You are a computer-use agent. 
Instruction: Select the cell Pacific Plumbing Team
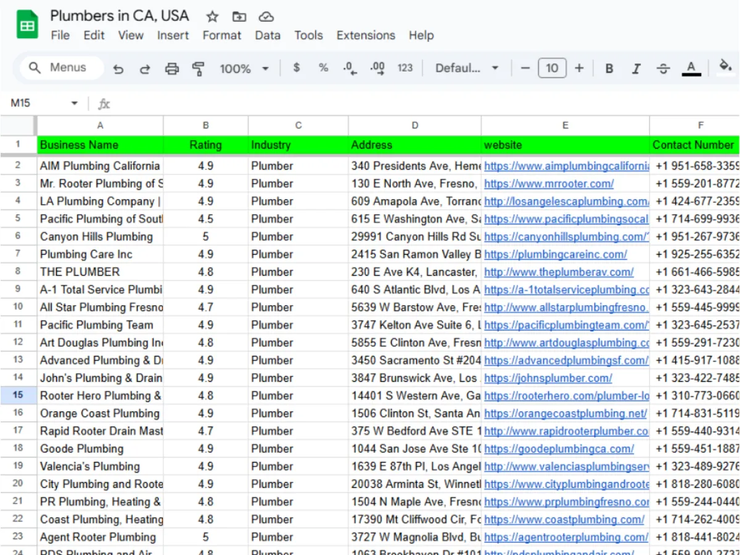101,325
